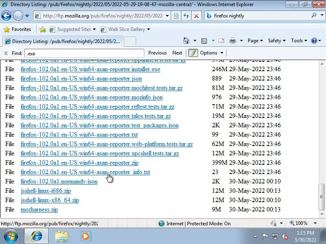
Task: Click the Print icon
Action: tap(232, 41)
